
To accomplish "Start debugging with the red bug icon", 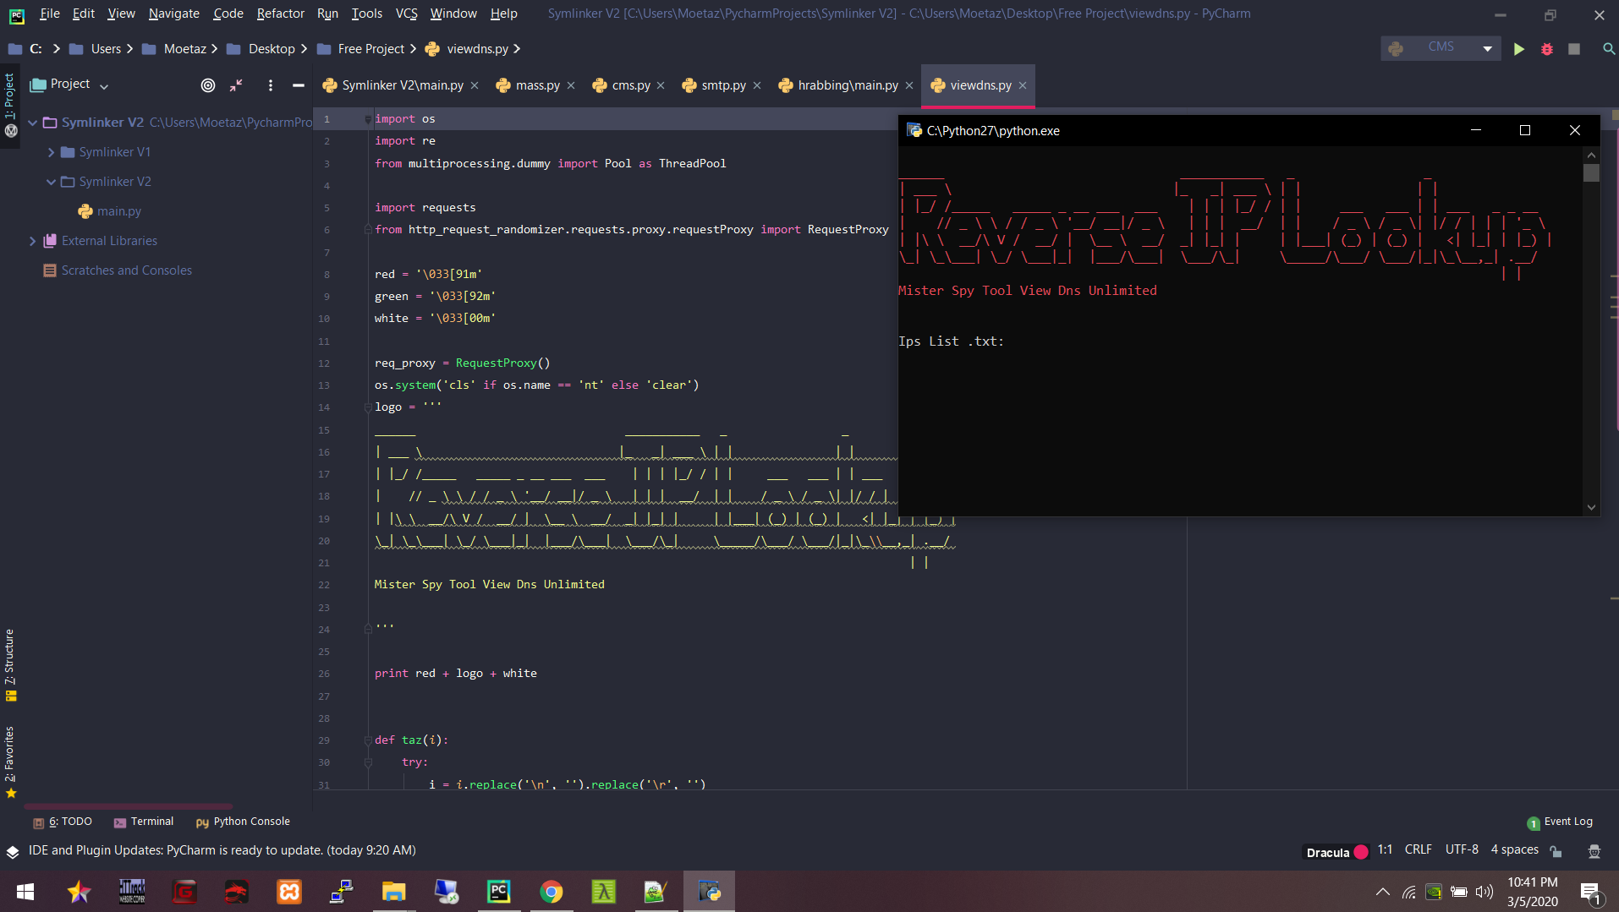I will click(x=1546, y=49).
